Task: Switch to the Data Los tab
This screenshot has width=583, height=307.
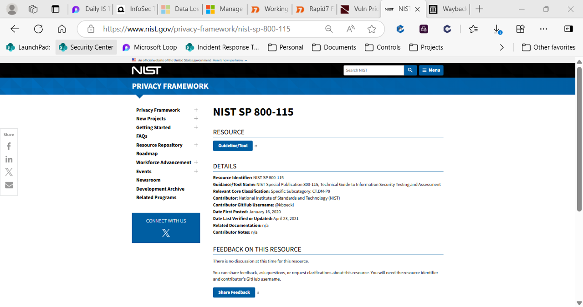Action: [x=179, y=9]
